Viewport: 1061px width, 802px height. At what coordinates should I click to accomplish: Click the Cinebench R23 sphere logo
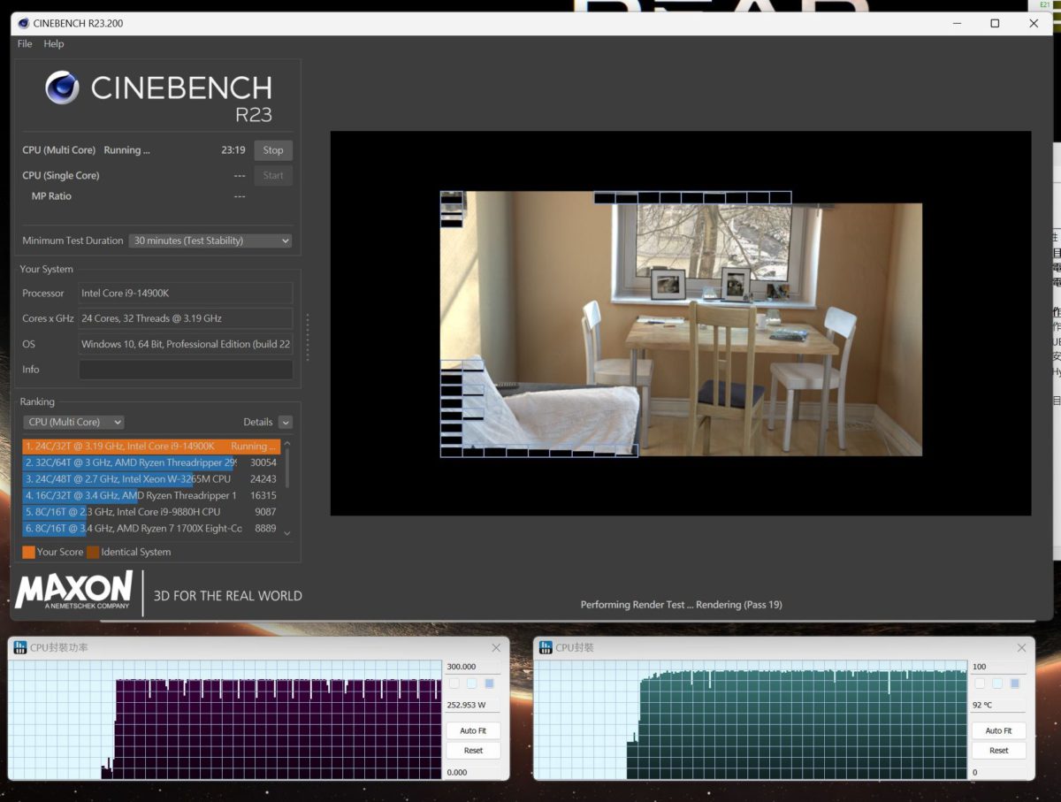tap(64, 88)
